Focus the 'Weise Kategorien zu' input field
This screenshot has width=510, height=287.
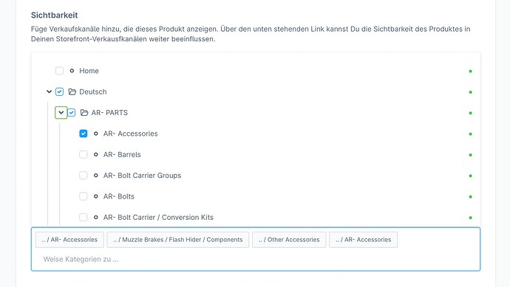pyautogui.click(x=255, y=260)
